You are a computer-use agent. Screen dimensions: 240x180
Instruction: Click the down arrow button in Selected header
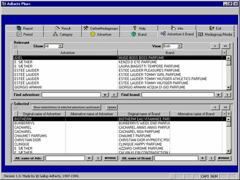(229, 114)
